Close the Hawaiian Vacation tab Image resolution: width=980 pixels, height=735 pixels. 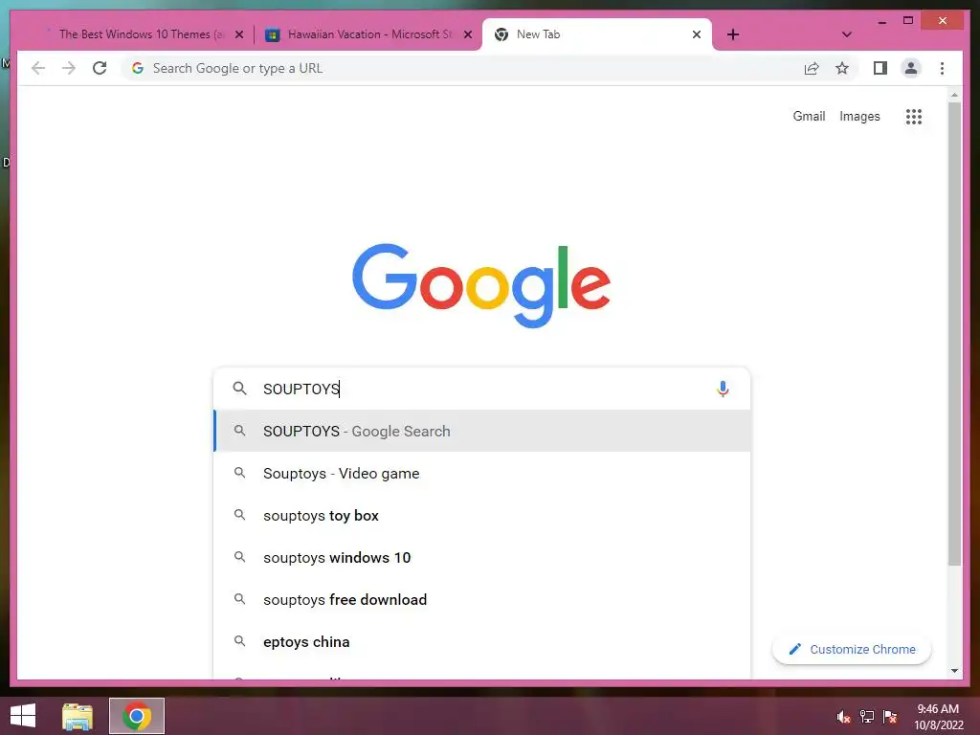(467, 34)
